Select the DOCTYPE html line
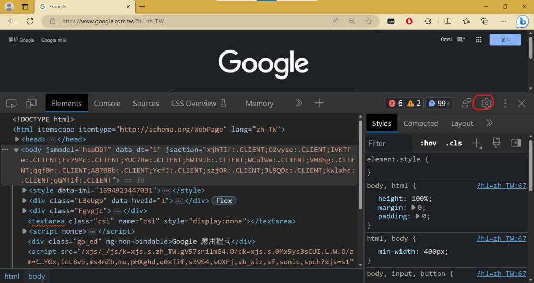The image size is (534, 283). (x=43, y=119)
